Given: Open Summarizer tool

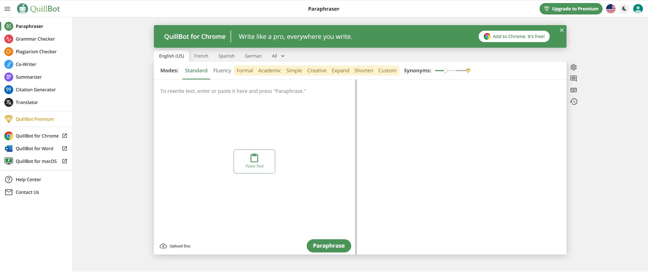Looking at the screenshot, I should coord(36,77).
